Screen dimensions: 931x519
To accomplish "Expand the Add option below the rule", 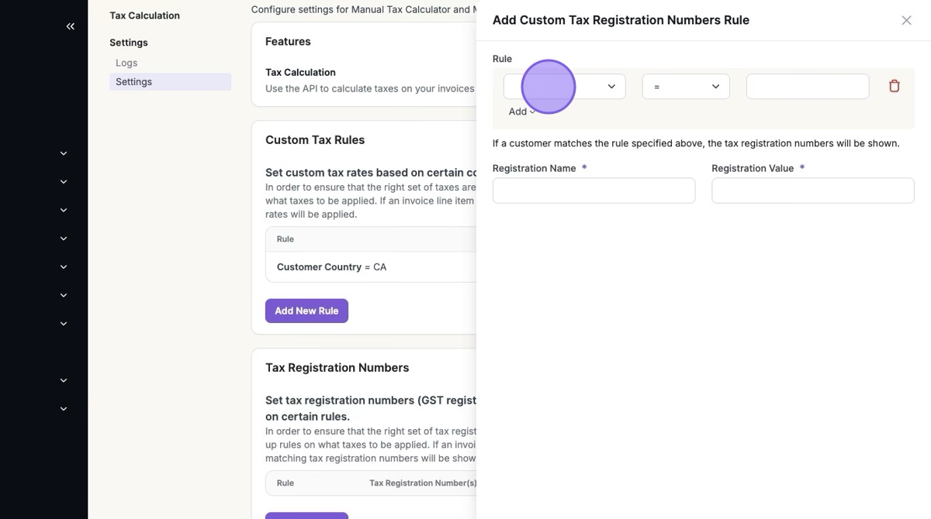I will tap(522, 112).
